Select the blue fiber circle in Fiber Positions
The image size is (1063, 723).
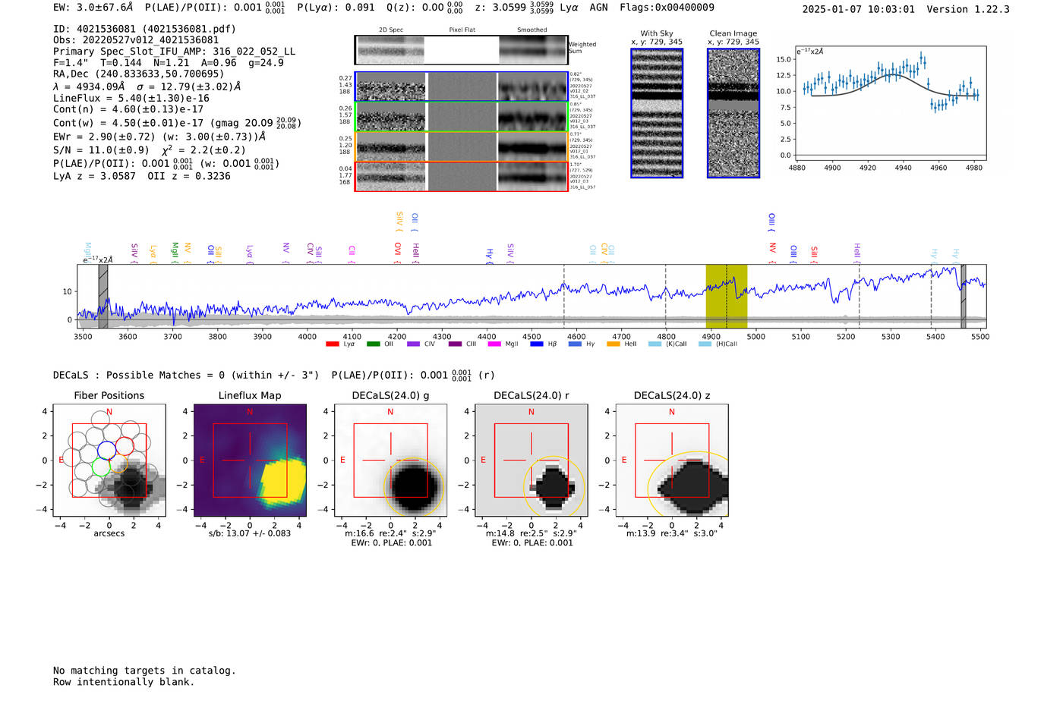[106, 449]
